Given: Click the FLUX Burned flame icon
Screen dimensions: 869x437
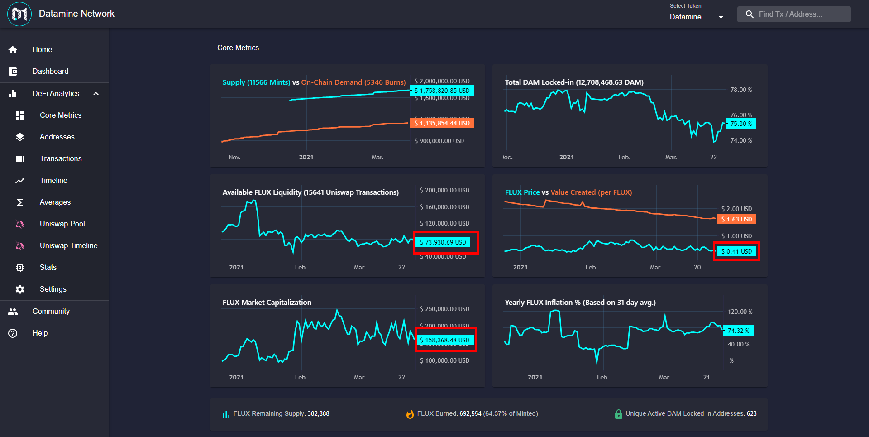Looking at the screenshot, I should coord(410,414).
